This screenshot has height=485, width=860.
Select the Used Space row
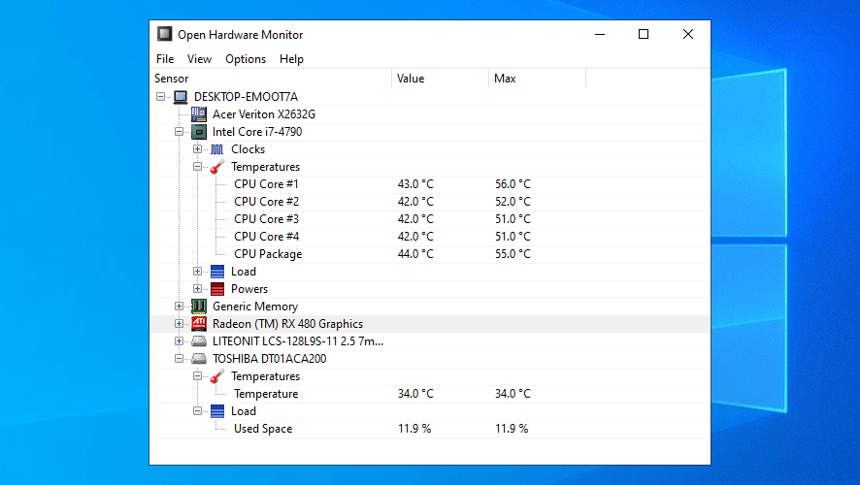[x=430, y=429]
